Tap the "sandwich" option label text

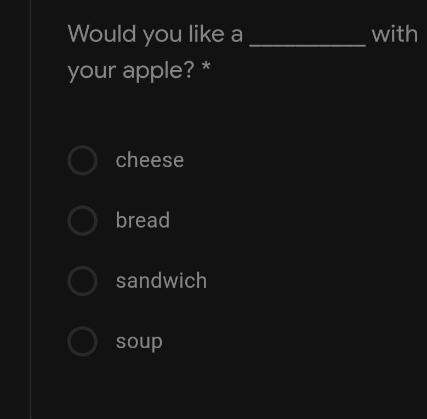pyautogui.click(x=161, y=281)
